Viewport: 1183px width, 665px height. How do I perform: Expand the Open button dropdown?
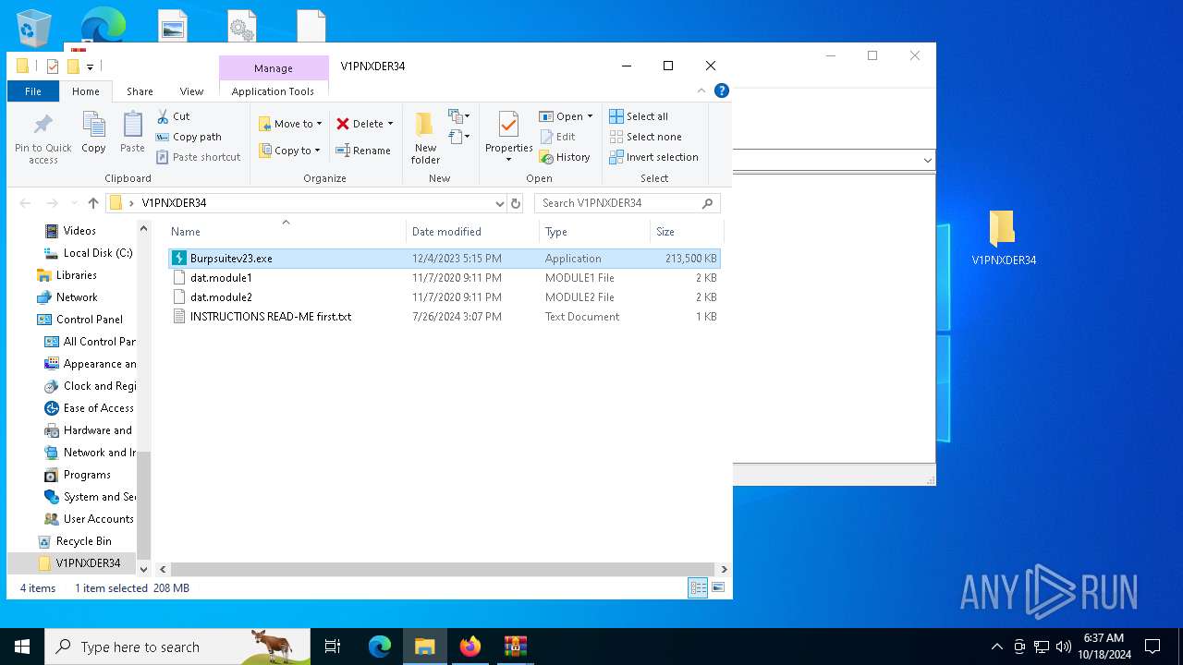point(590,116)
